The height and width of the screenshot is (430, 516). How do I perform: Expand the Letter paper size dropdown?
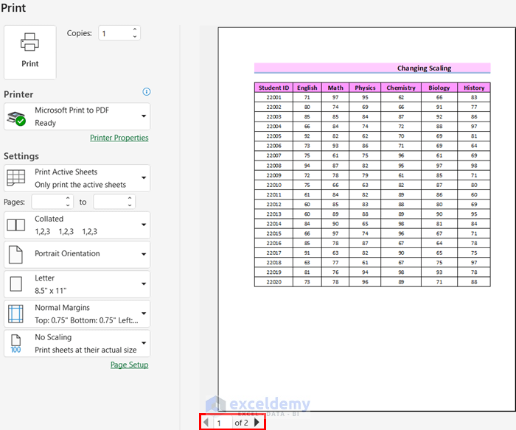77,284
